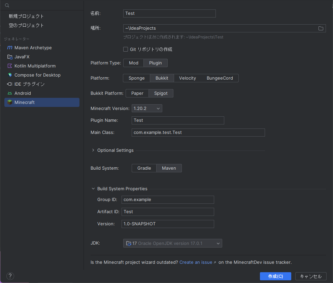The height and width of the screenshot is (283, 333).
Task: Click the JDK folder icon in dropdown
Action: click(129, 243)
